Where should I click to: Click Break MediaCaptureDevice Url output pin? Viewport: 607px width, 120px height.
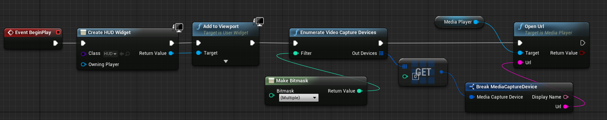coord(566,106)
